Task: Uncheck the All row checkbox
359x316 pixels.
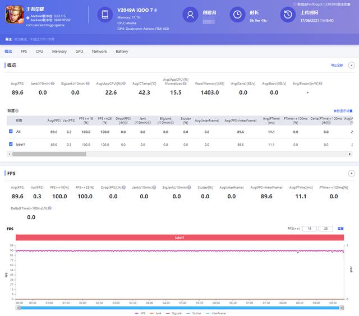Action: tap(11, 131)
